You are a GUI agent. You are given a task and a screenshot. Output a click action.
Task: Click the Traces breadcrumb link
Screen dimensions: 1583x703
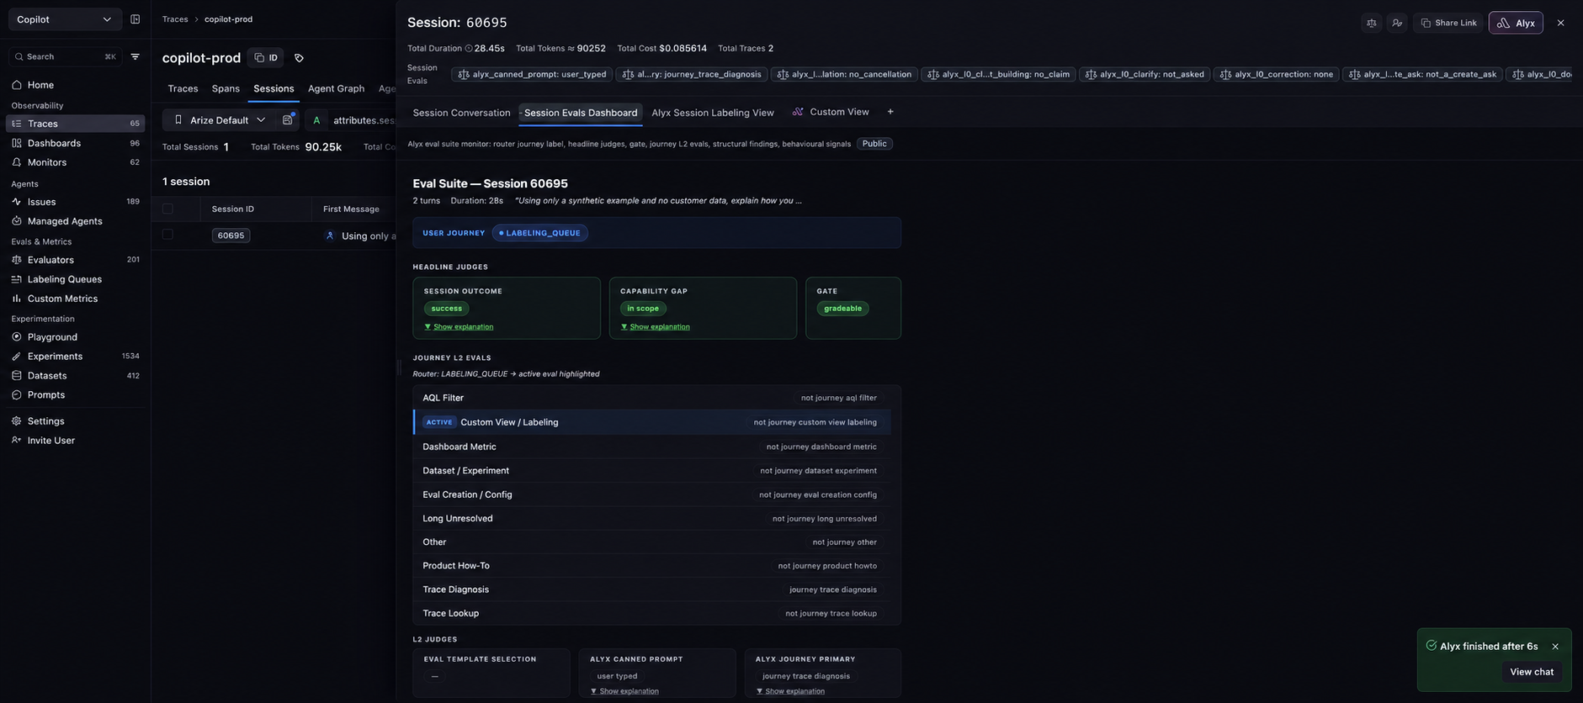click(x=175, y=19)
